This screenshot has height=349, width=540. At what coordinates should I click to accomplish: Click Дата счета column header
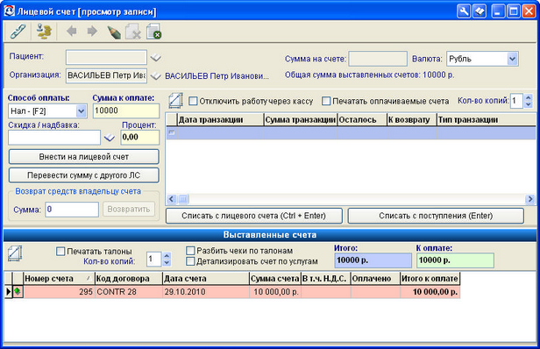(206, 278)
